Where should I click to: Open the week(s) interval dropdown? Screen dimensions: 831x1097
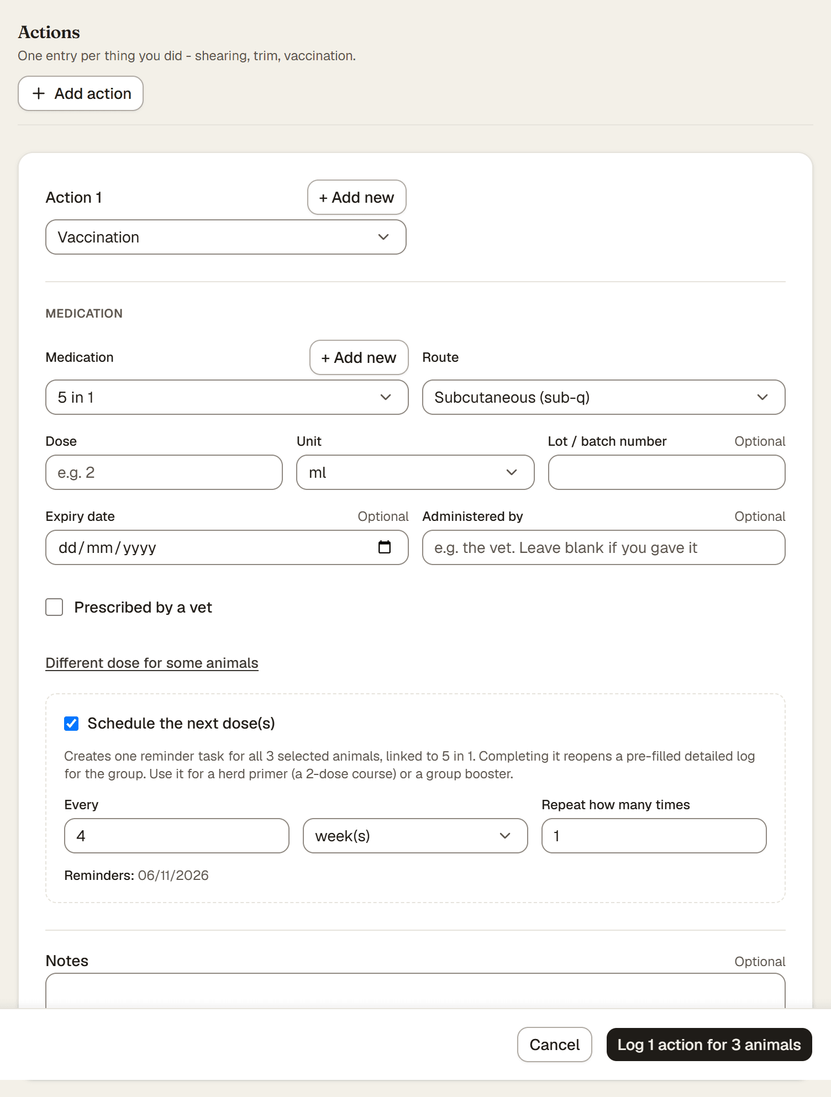click(x=415, y=836)
